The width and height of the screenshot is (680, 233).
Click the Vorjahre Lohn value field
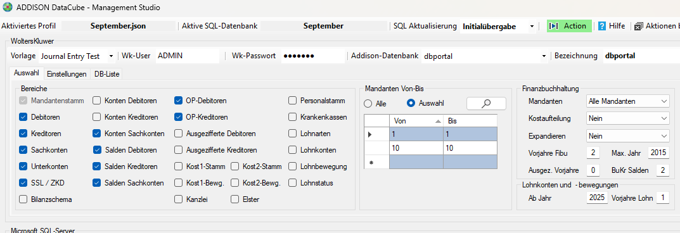663,198
